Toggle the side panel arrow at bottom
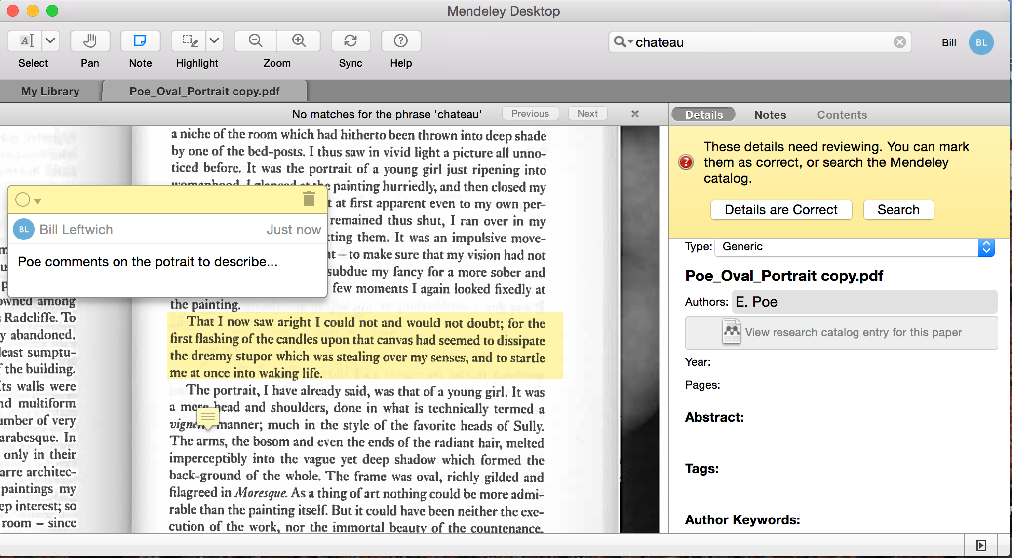 [981, 545]
